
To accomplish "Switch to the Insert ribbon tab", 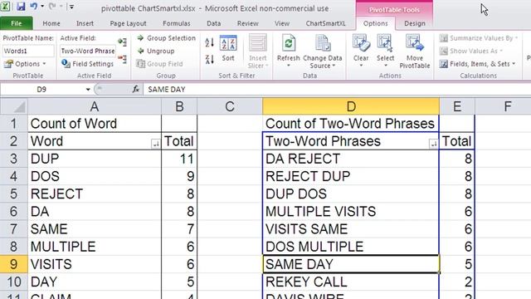I will pos(85,23).
